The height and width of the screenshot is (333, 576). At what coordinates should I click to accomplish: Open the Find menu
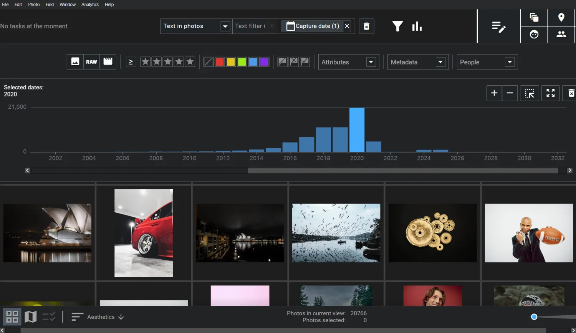pyautogui.click(x=50, y=5)
